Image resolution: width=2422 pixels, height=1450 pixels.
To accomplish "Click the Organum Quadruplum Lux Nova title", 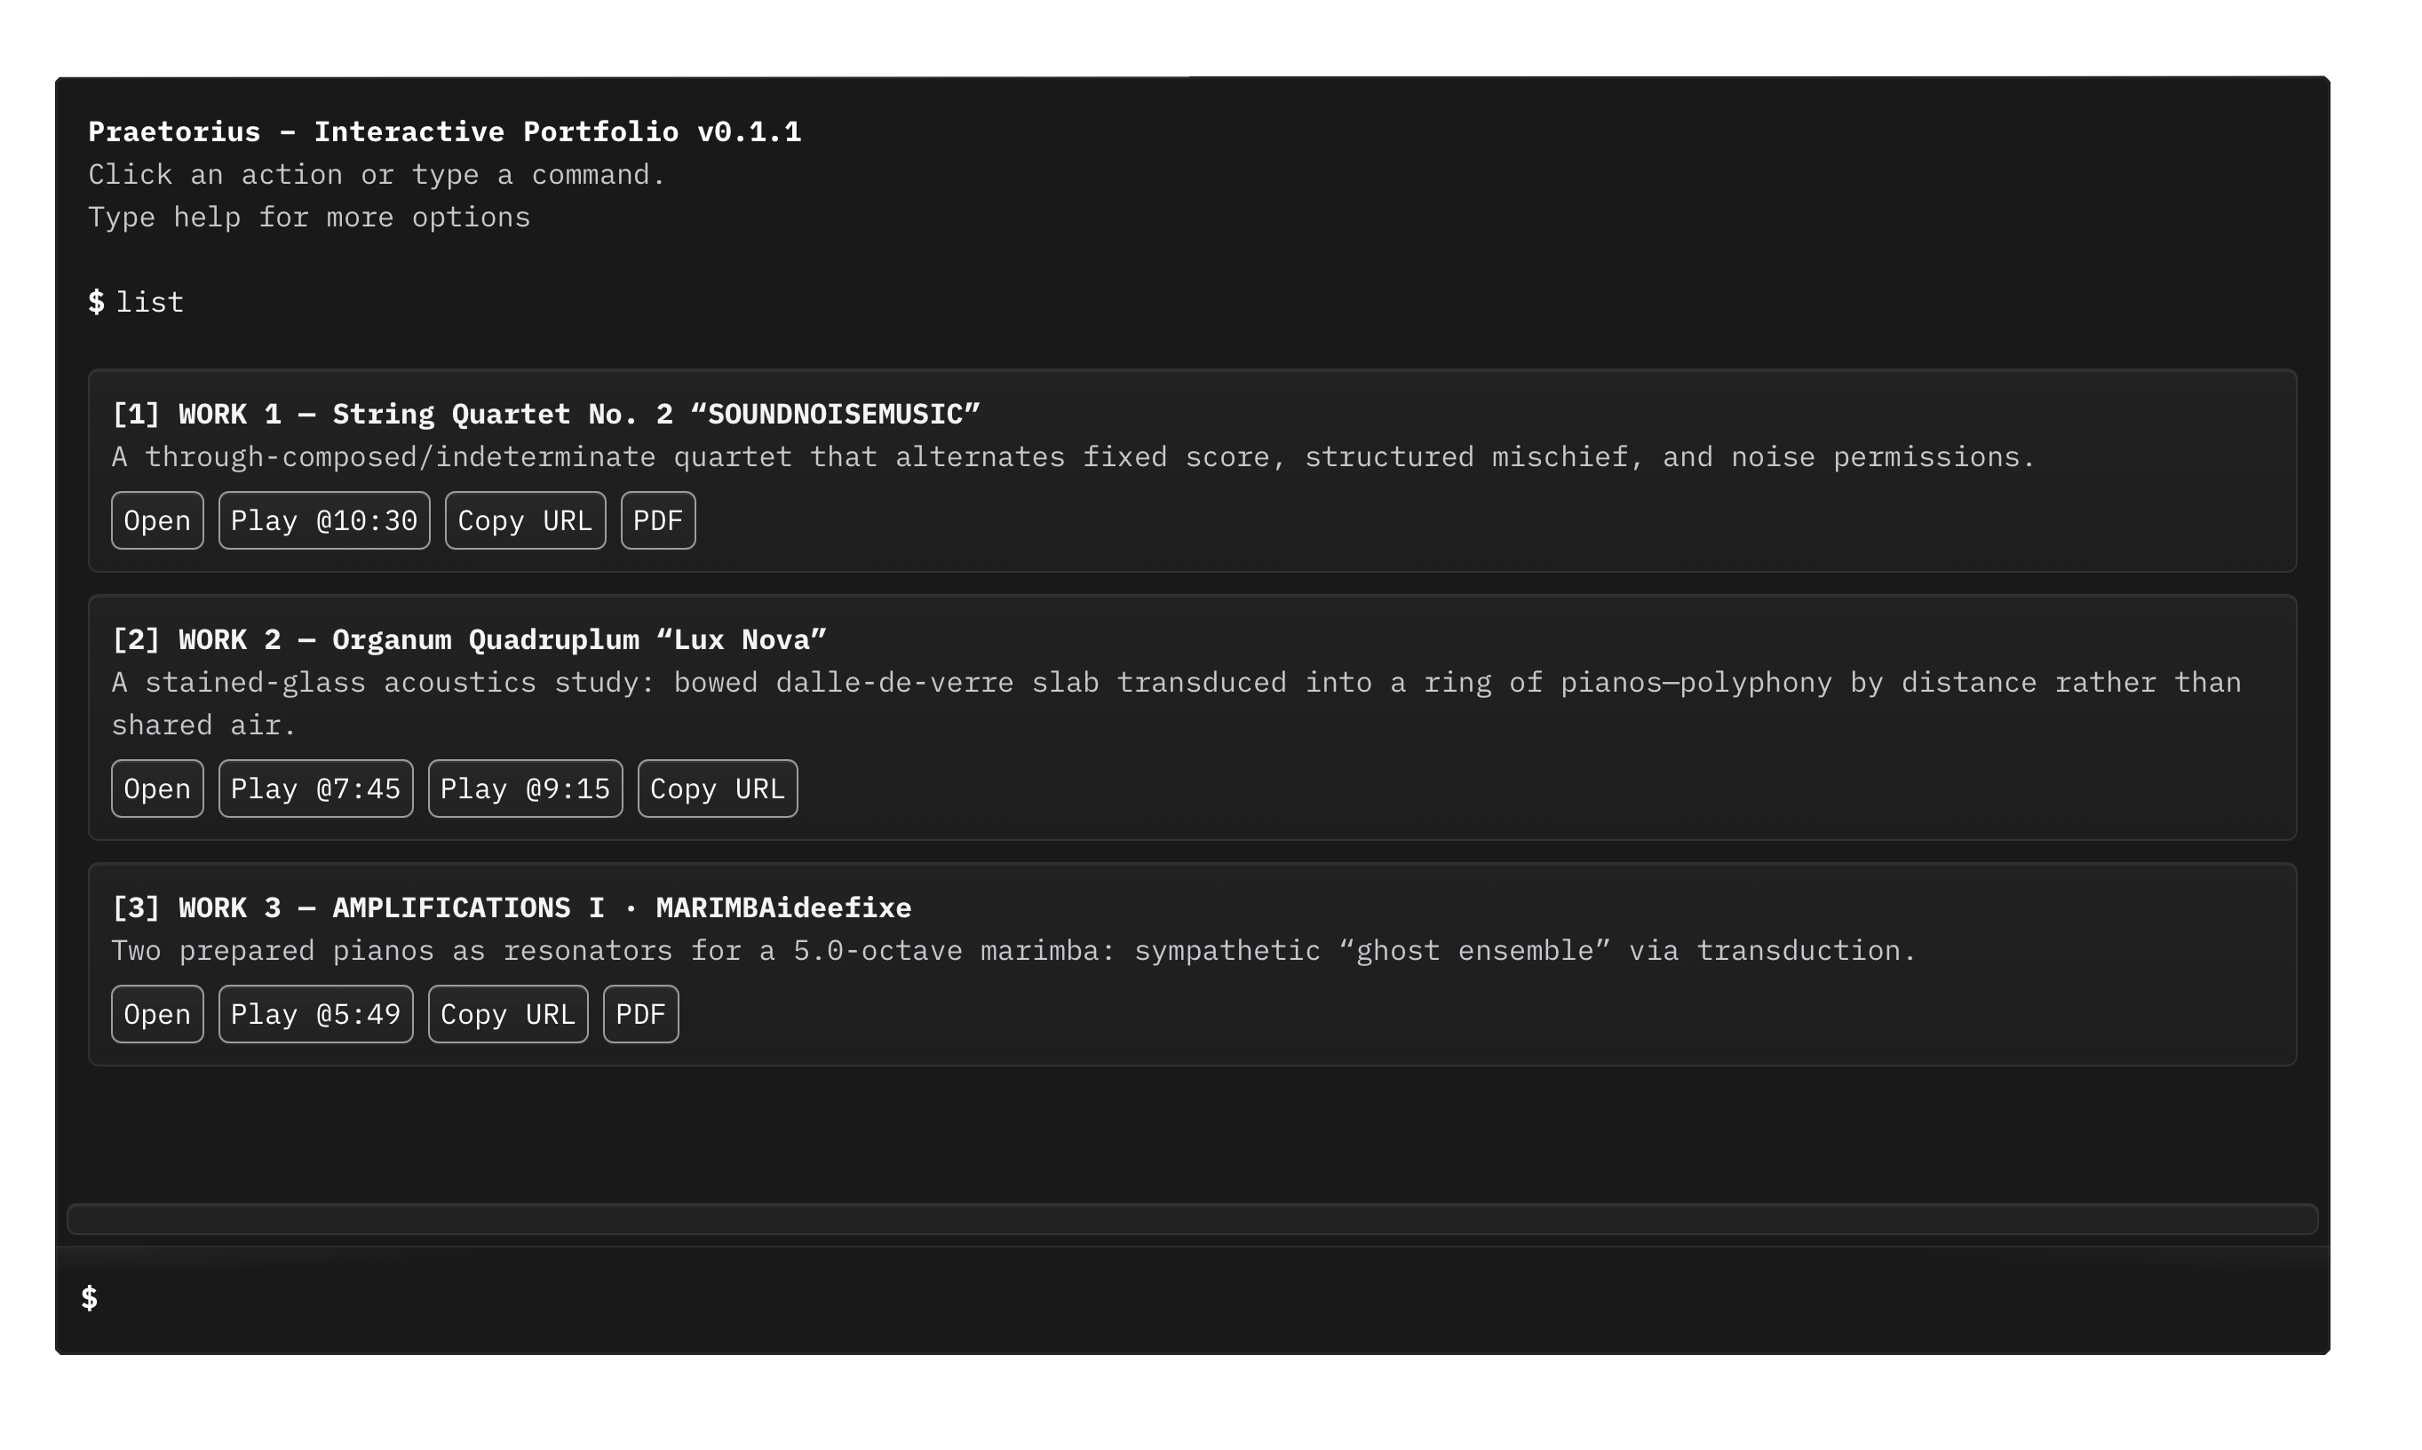I will pyautogui.click(x=469, y=640).
